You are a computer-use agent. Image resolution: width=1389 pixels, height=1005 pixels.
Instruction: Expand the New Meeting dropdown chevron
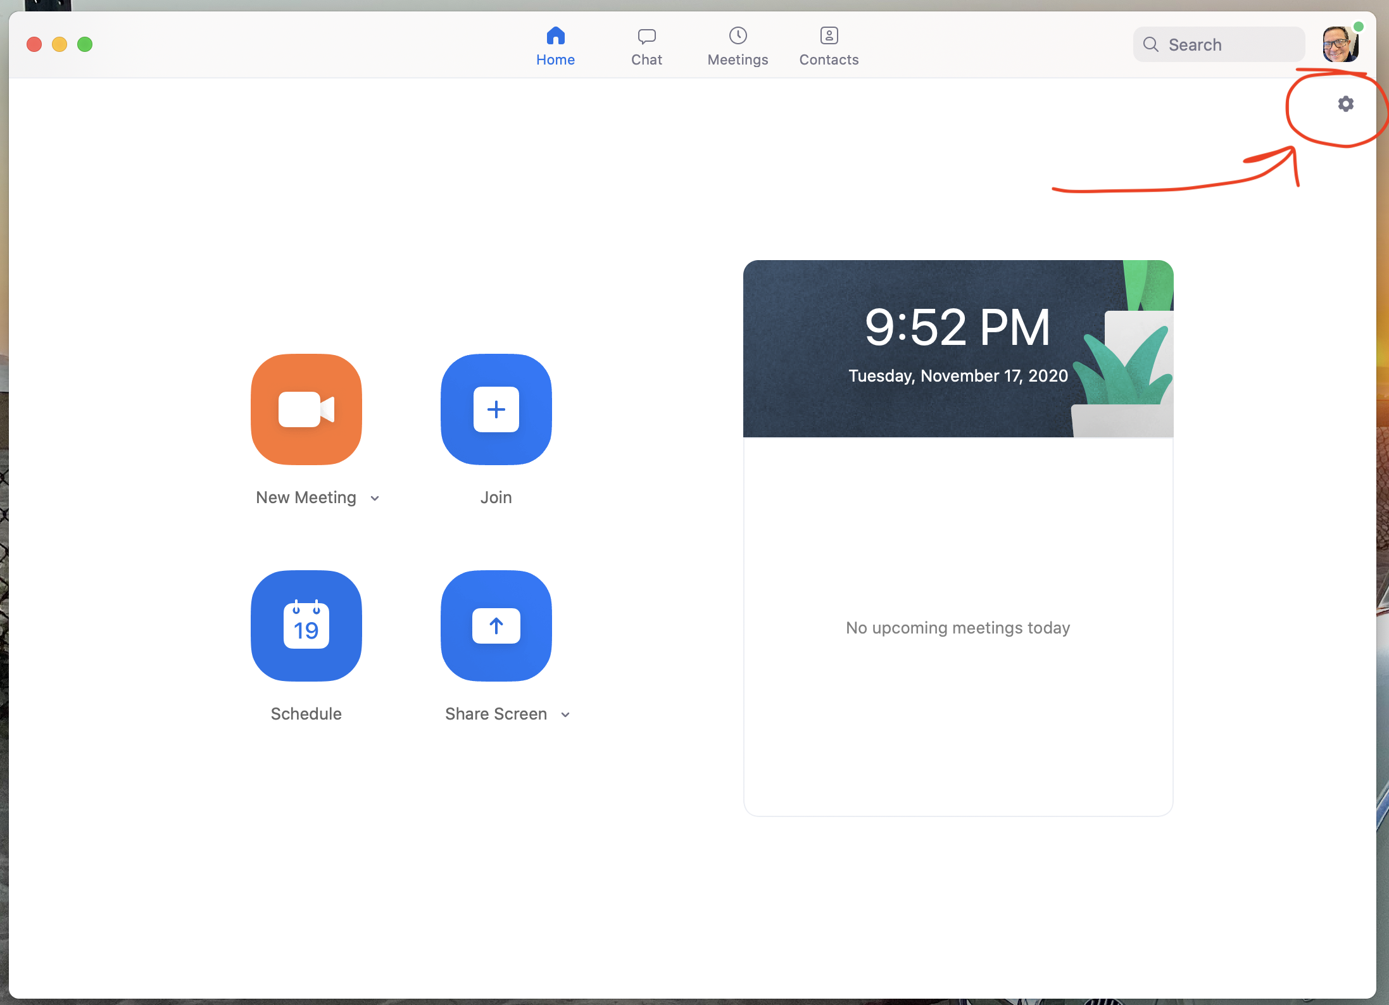[375, 499]
